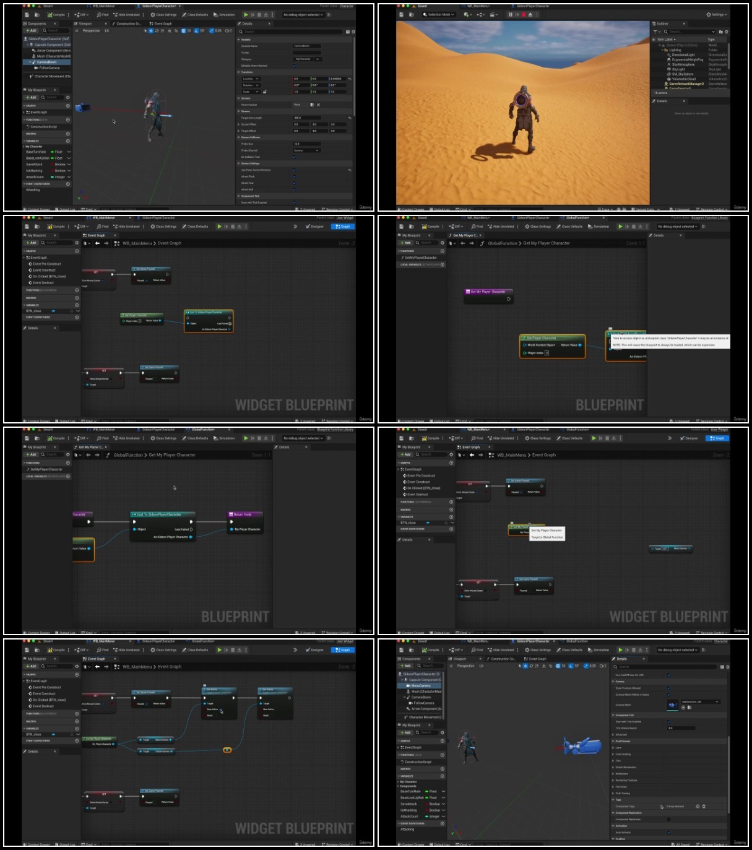Click Perspective view button in CameraBoom viewport
The image size is (752, 850).
click(91, 31)
